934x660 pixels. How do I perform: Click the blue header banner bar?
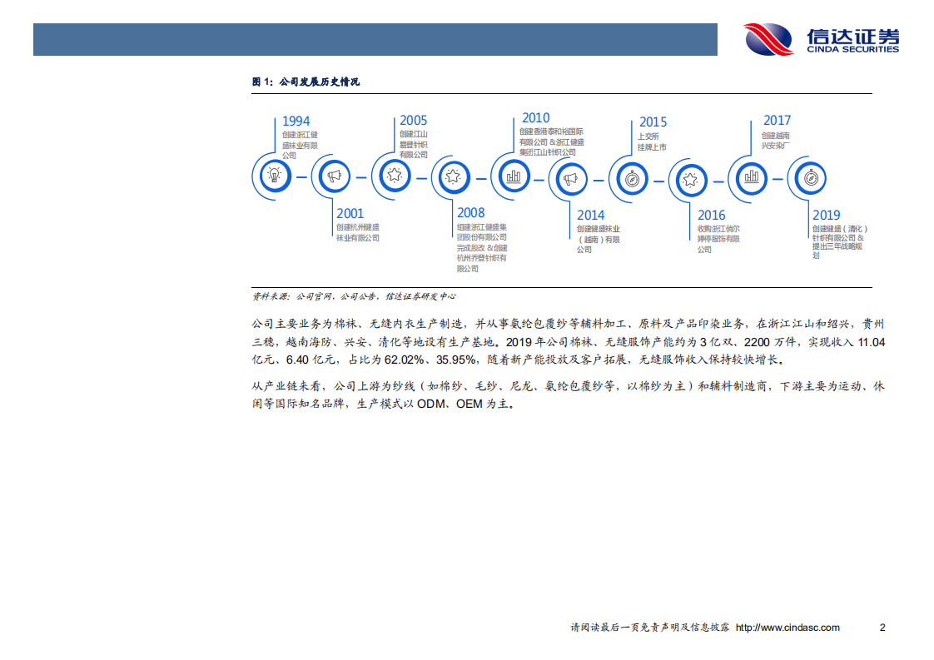(375, 39)
